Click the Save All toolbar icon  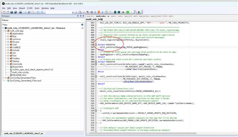[x=15, y=12]
